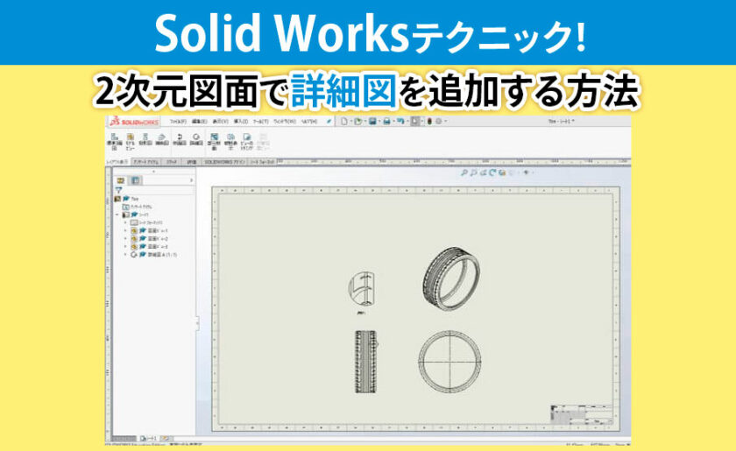Click the Model View tool
Image resolution: width=736 pixels, height=451 pixels.
pos(130,142)
